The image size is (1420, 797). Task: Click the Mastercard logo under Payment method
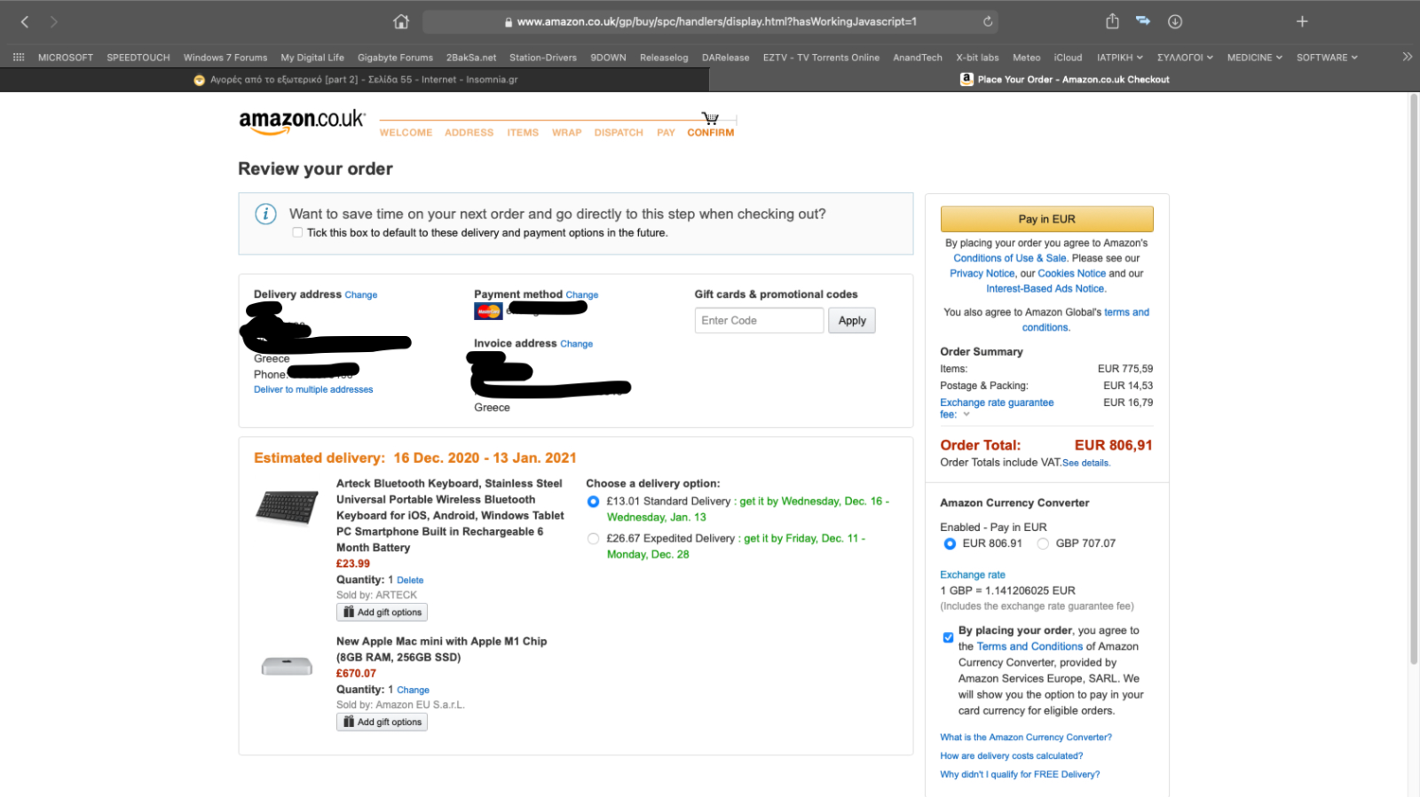point(488,311)
